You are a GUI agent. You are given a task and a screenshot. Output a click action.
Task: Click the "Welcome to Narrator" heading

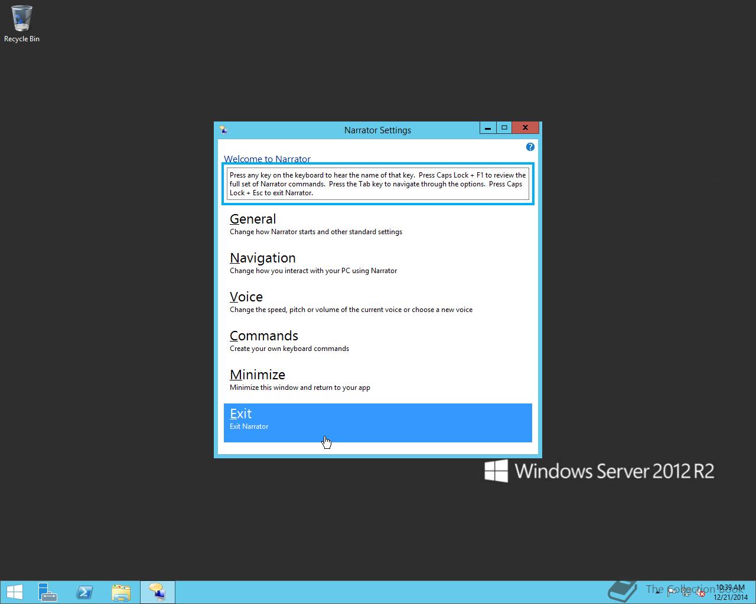coord(267,159)
